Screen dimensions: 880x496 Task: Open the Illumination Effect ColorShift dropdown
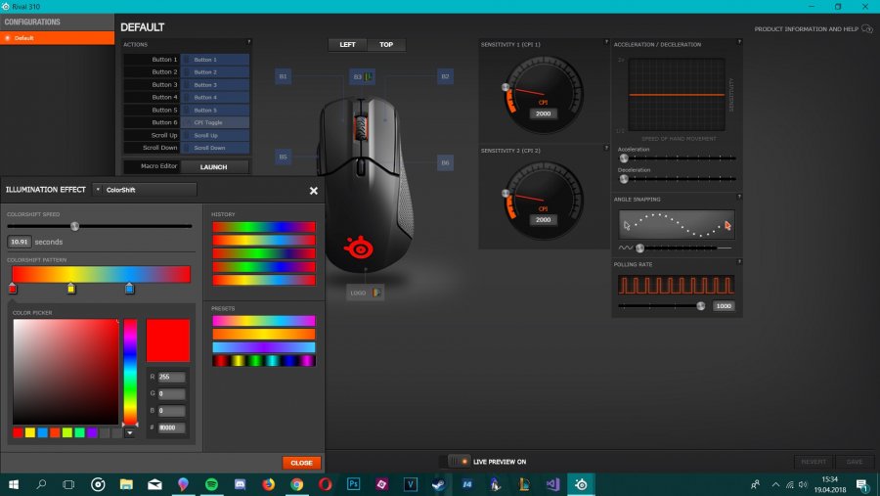pyautogui.click(x=145, y=190)
